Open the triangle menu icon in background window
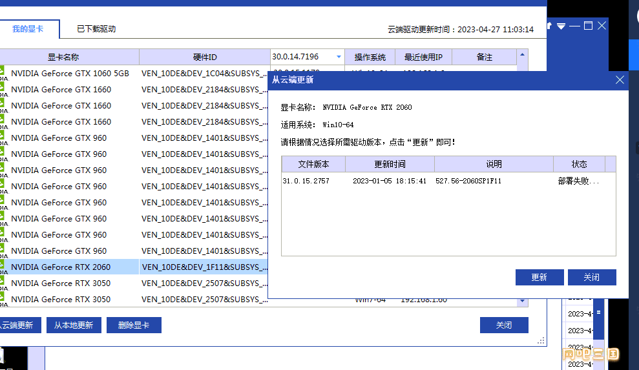The height and width of the screenshot is (370, 639). click(x=561, y=26)
